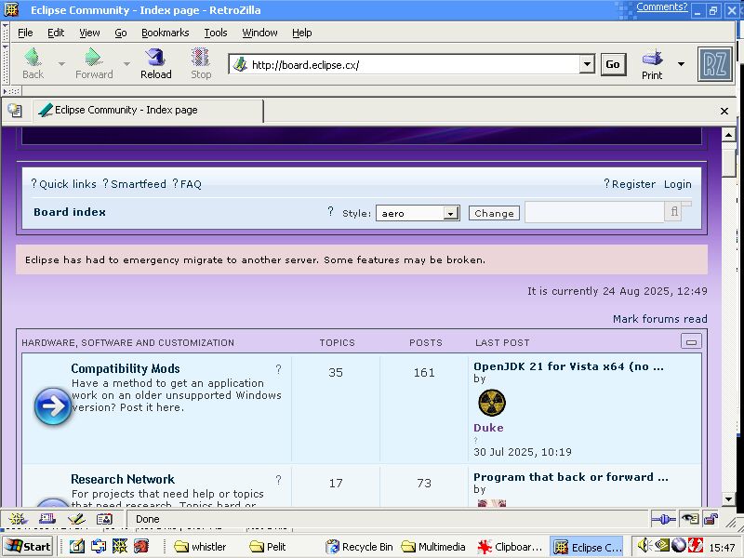
Task: Click the Change style button
Action: pos(494,213)
